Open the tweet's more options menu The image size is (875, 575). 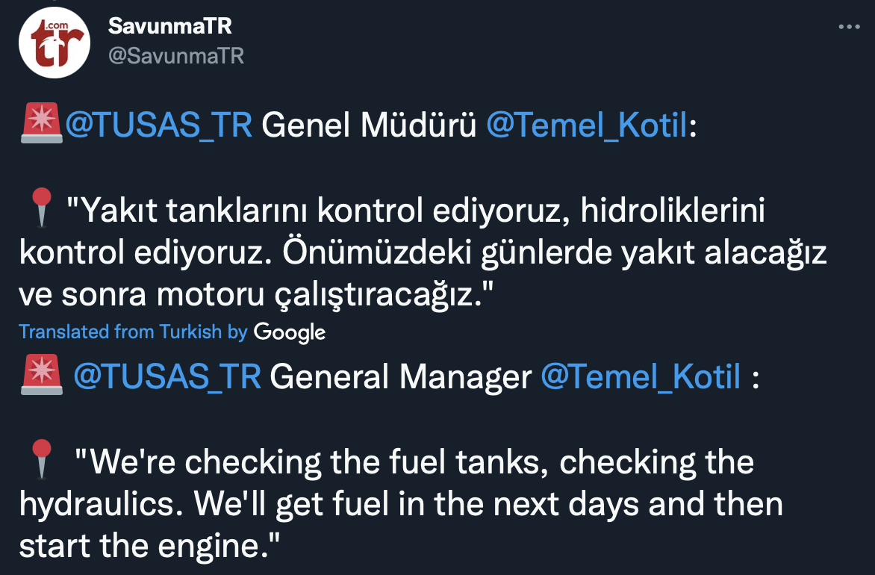tap(850, 27)
